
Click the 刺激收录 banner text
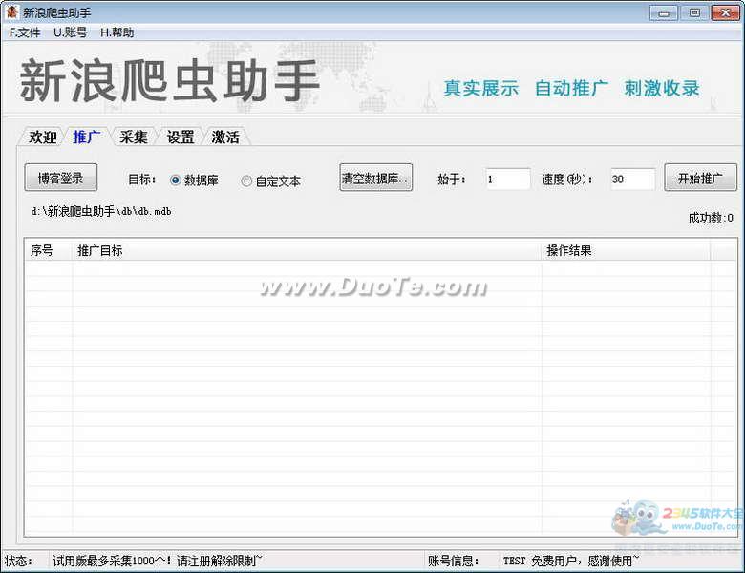(662, 89)
